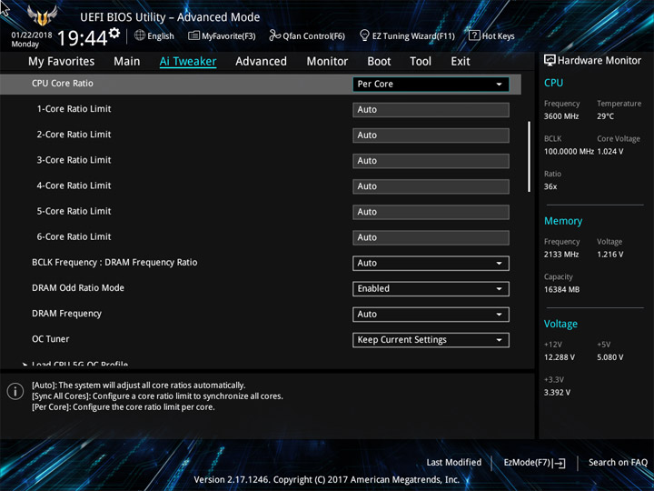Click the Version 2.17.1246 copyright text
Screen dimensions: 654x491
coord(327,479)
